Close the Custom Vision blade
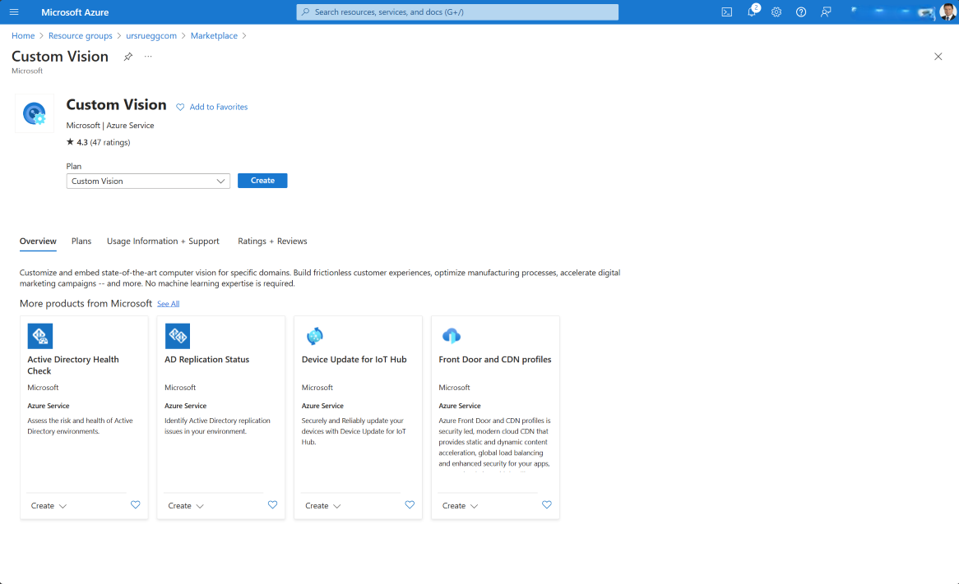The width and height of the screenshot is (959, 584). pos(938,56)
